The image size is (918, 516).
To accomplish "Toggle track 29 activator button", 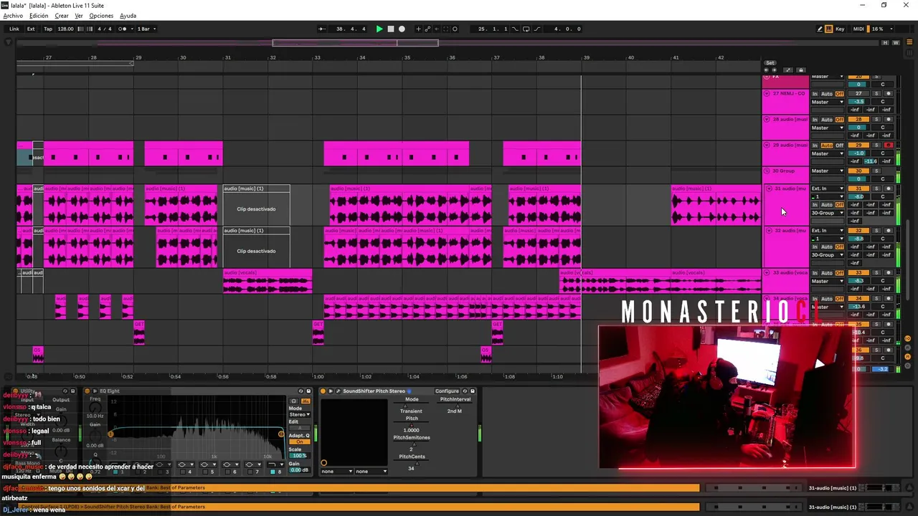I will pyautogui.click(x=858, y=145).
